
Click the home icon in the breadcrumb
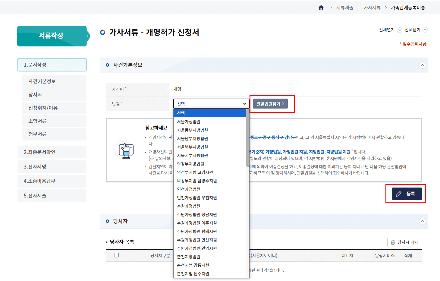321,8
